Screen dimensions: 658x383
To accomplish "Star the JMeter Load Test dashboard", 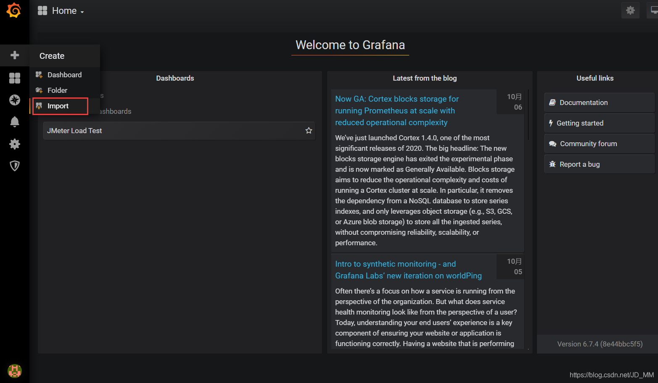I will (x=309, y=131).
